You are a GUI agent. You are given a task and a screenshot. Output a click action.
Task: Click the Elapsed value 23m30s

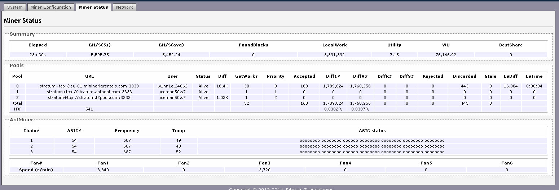point(38,55)
